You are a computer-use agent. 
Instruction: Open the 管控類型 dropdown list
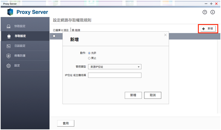point(115,67)
